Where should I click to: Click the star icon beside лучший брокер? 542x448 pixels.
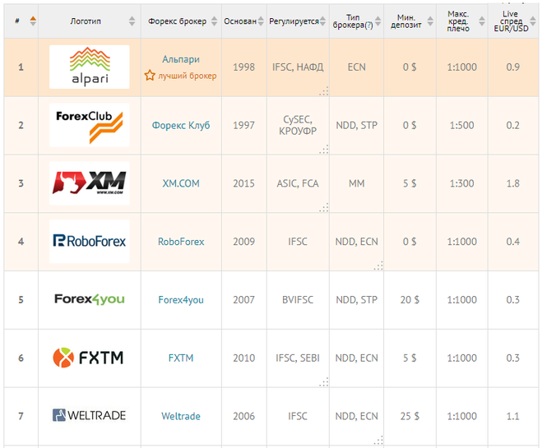tap(150, 75)
